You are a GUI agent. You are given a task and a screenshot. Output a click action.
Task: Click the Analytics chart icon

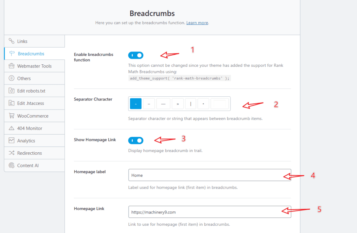point(12,140)
